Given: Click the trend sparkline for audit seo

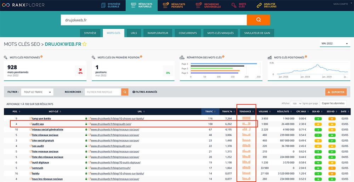Looking at the screenshot, I should point(246,124).
